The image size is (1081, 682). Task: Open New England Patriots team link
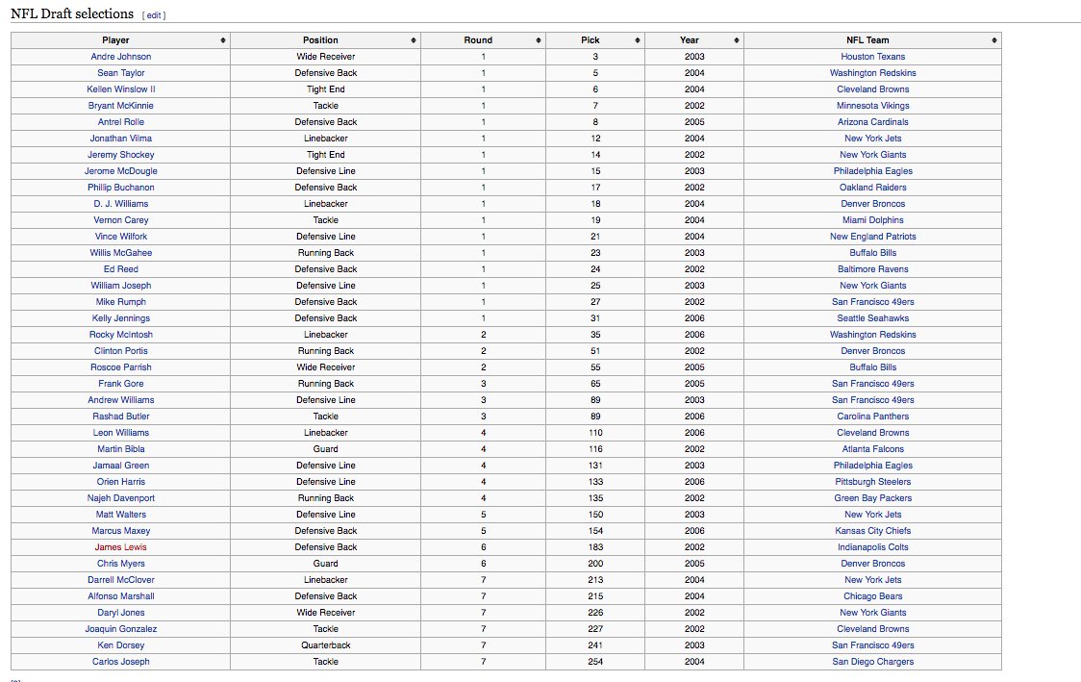click(x=873, y=237)
